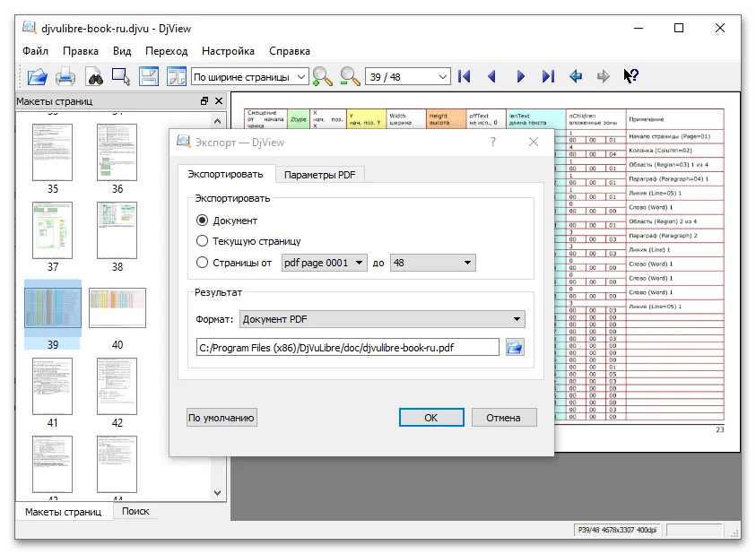This screenshot has width=756, height=554.
Task: Click the Open file toolbar icon
Action: (37, 76)
